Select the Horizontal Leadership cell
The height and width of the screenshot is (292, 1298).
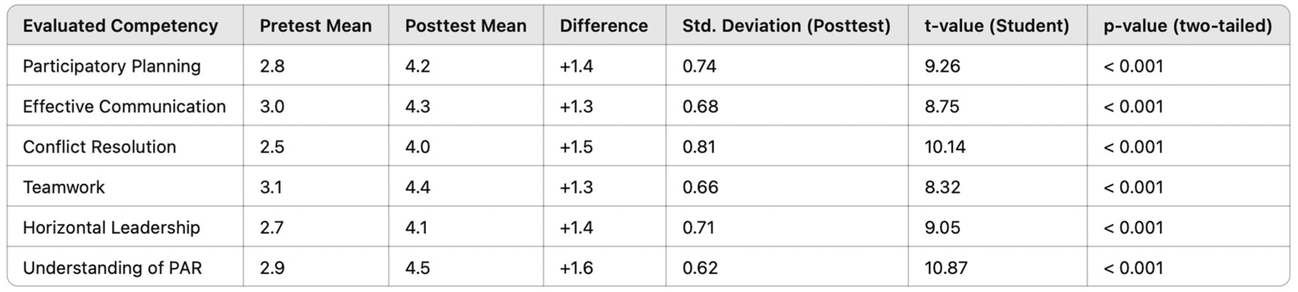(111, 227)
